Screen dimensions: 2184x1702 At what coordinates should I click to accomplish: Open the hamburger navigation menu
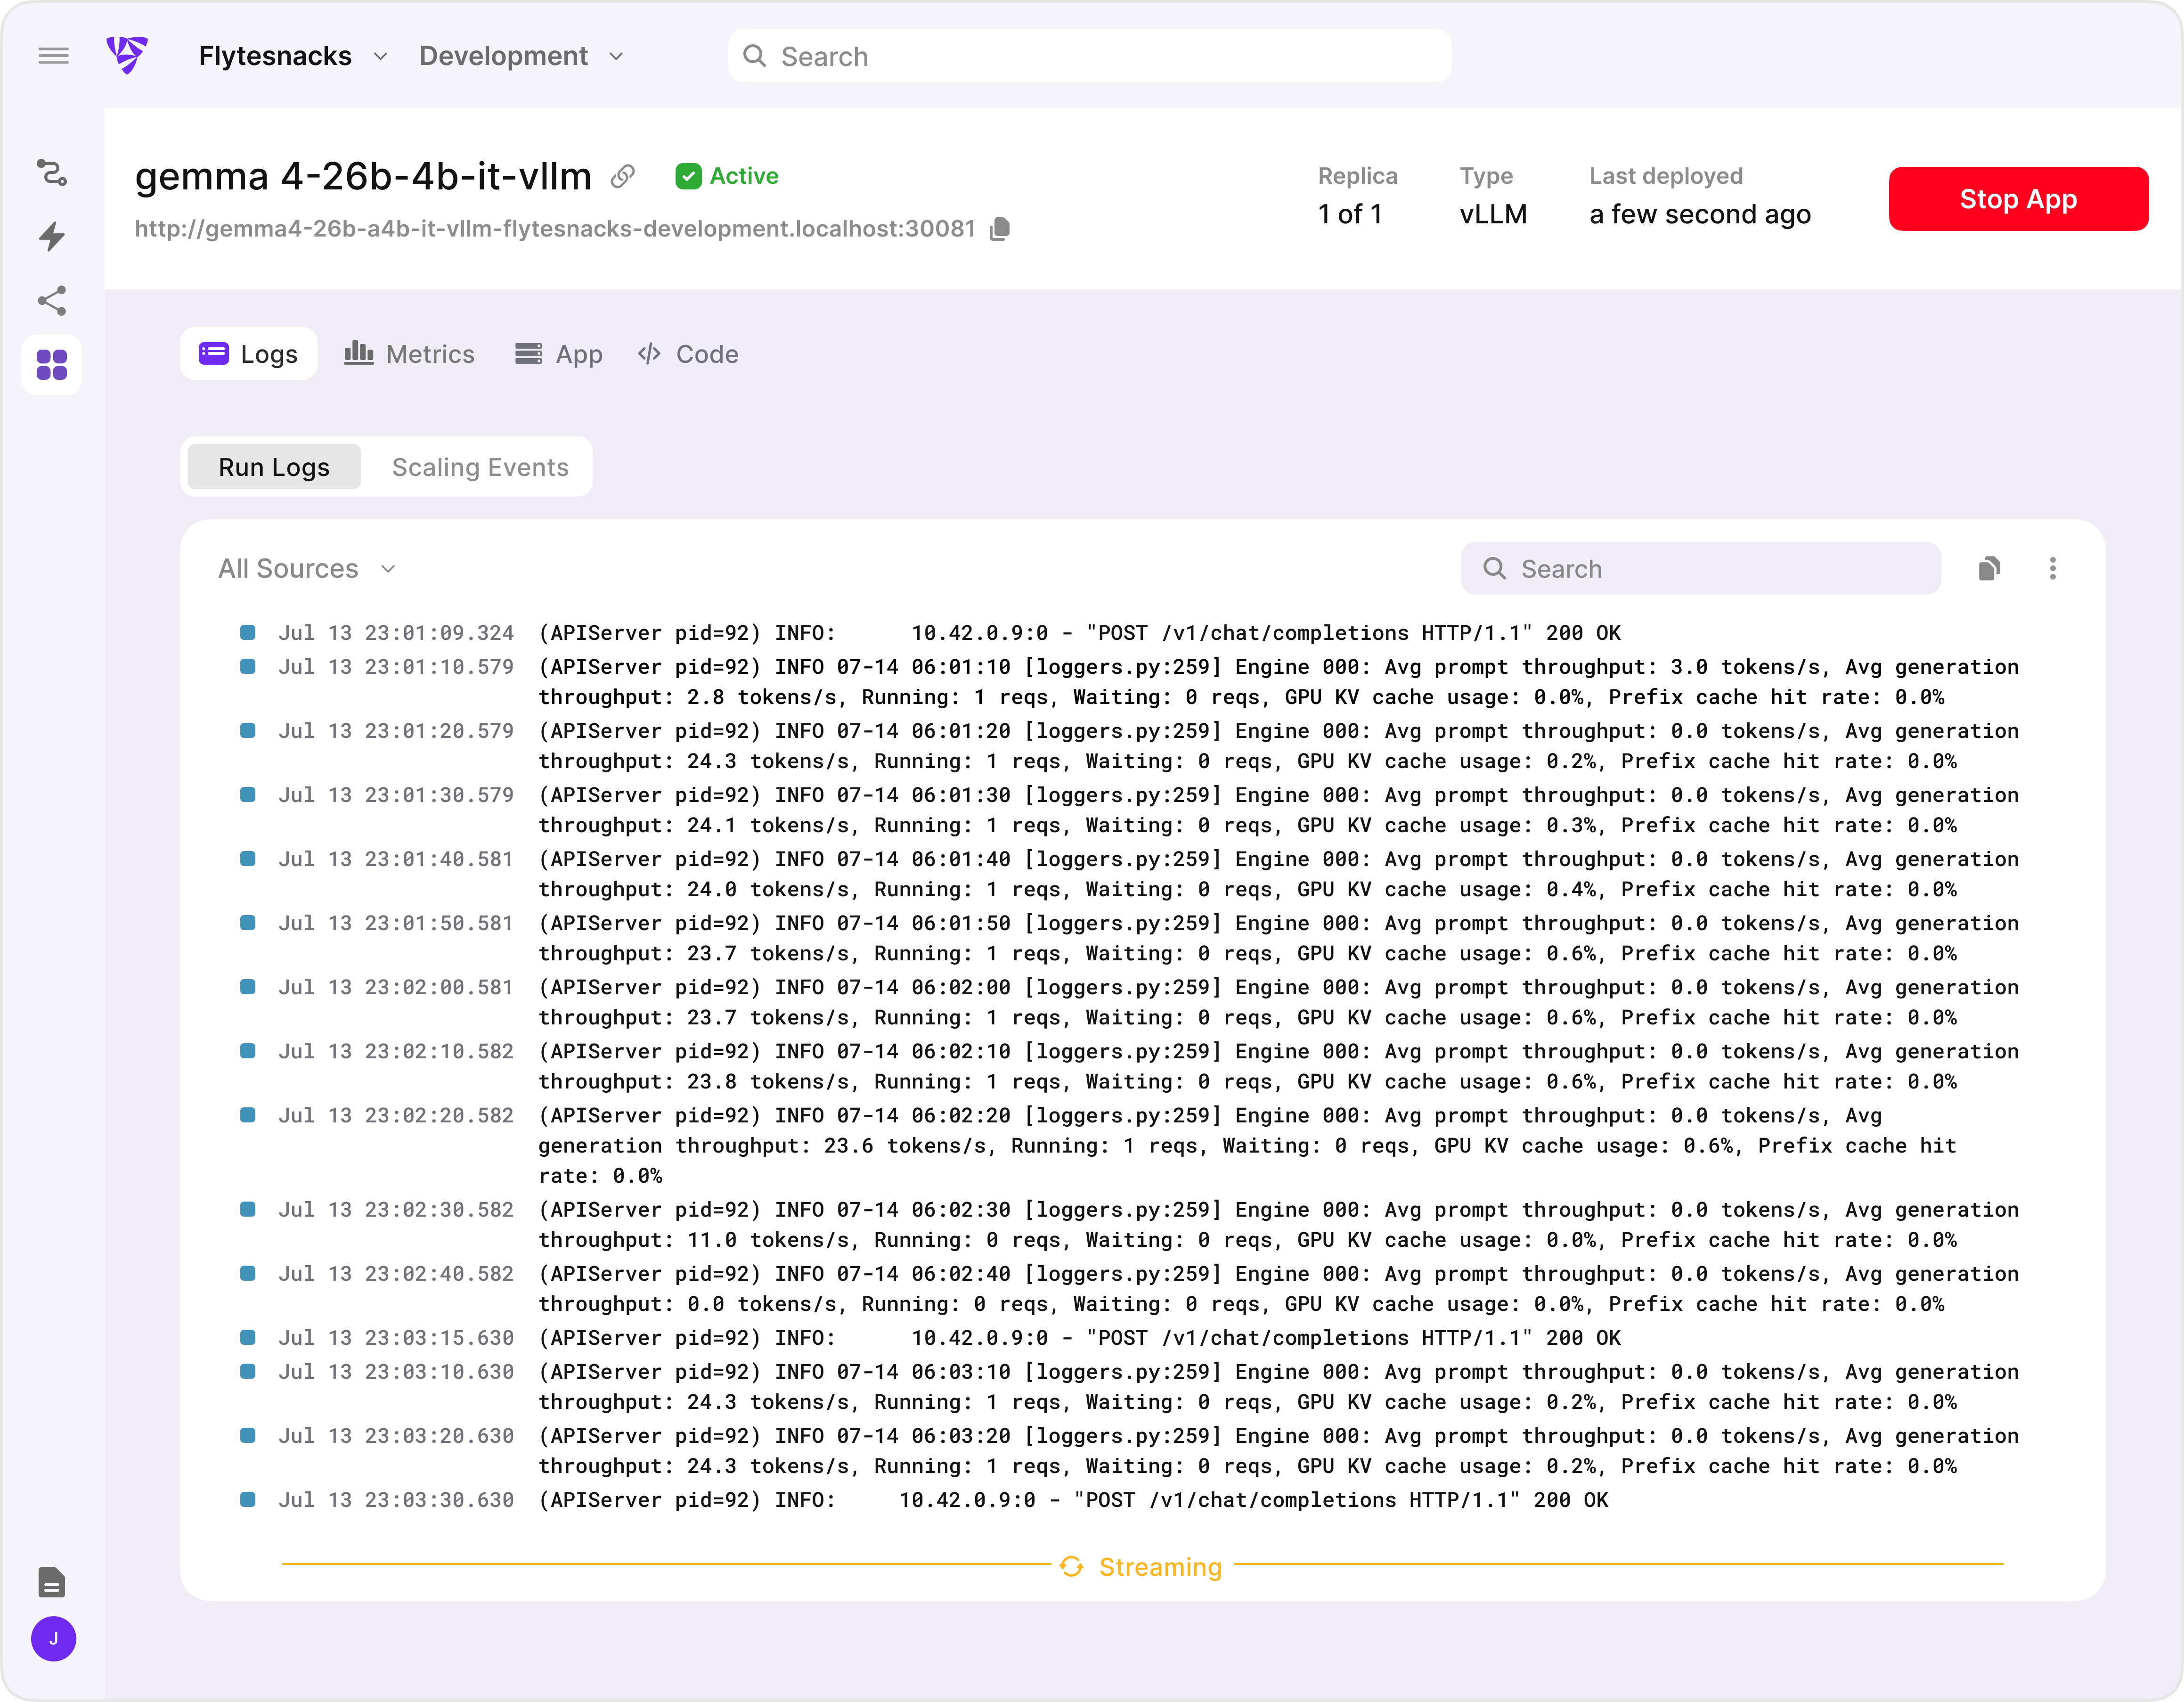click(54, 56)
